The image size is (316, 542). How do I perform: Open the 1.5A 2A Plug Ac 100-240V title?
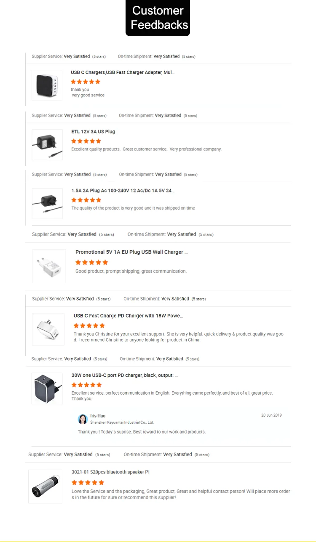pyautogui.click(x=123, y=191)
